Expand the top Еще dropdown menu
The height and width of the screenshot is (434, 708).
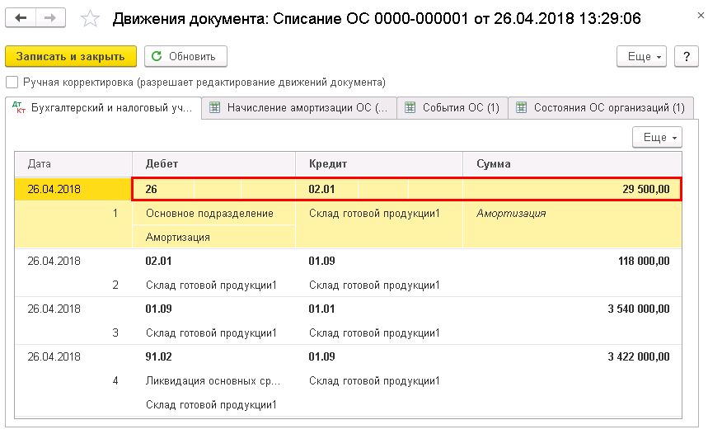point(641,56)
